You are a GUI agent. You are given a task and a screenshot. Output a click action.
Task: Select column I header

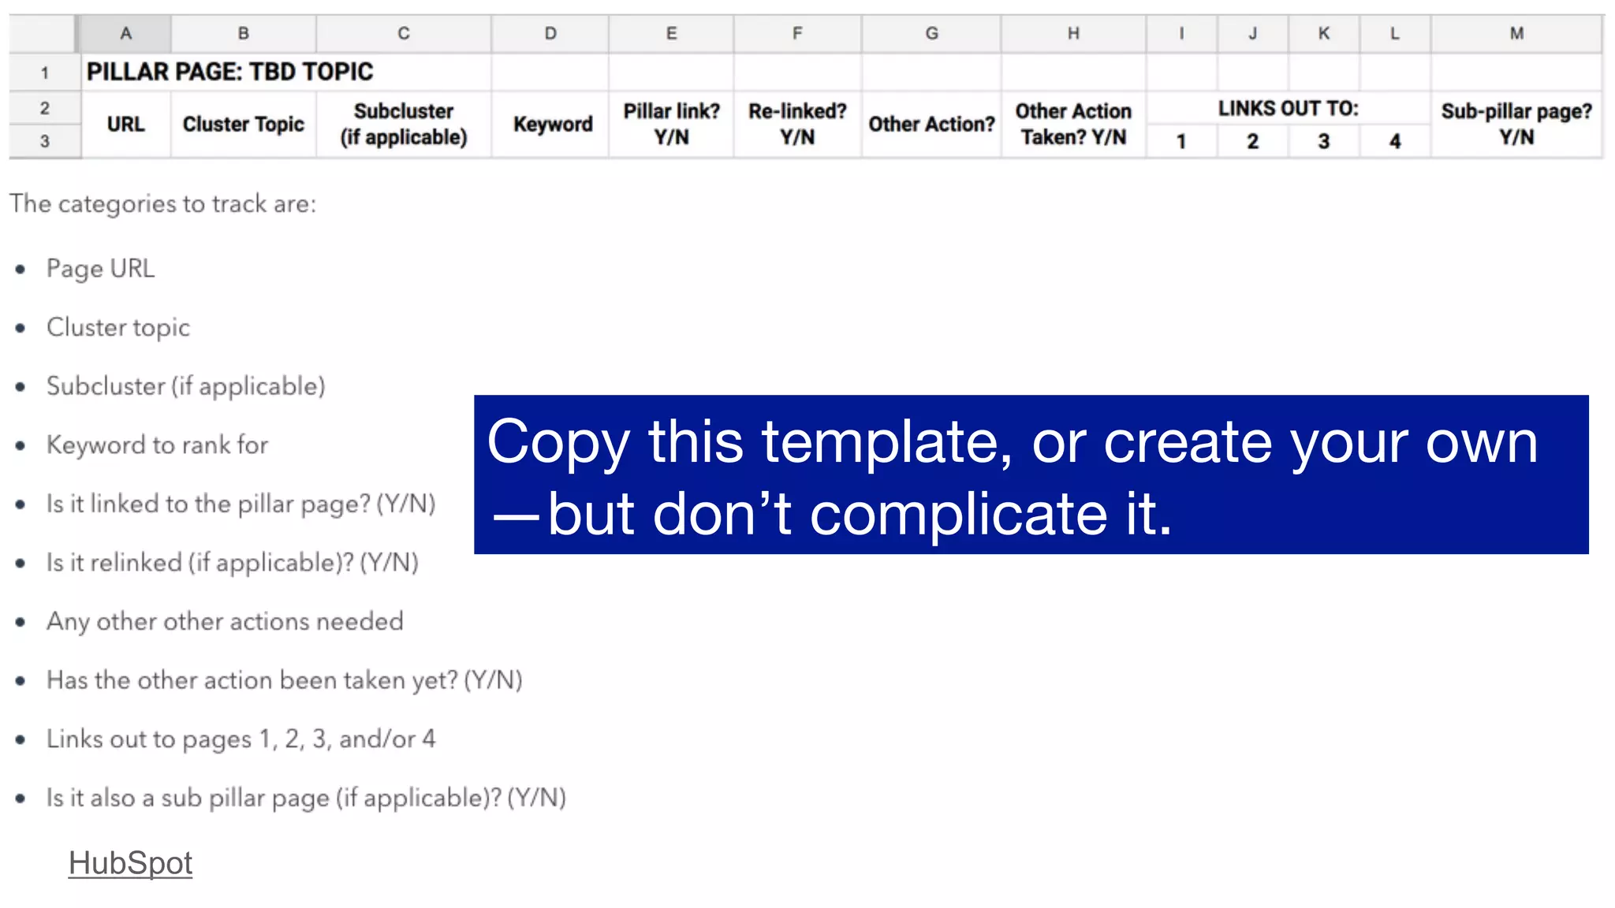(1181, 34)
